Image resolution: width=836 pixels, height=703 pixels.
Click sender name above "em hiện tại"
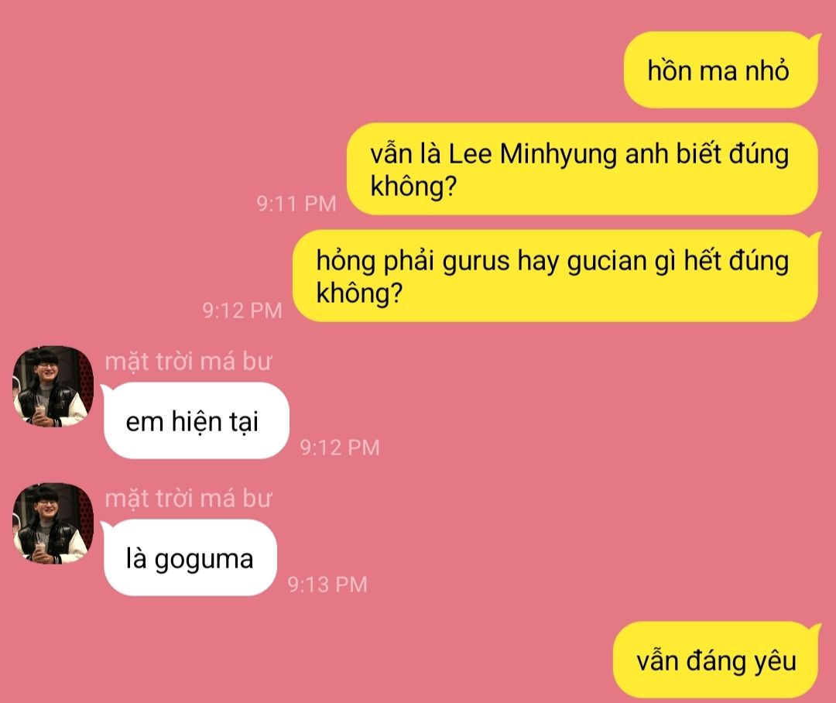(188, 361)
